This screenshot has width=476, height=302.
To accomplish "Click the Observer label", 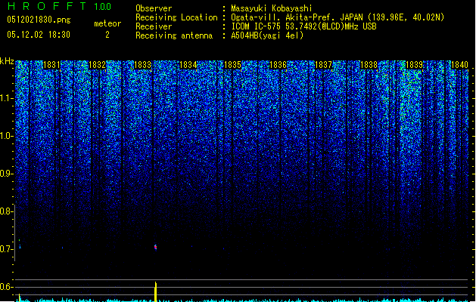I will pos(154,8).
